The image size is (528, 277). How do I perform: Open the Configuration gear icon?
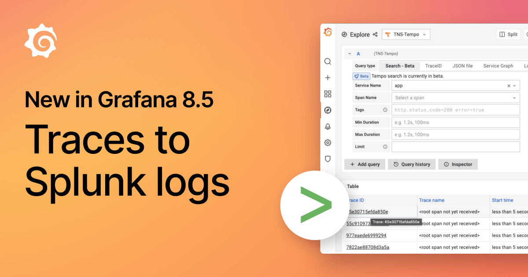[327, 142]
